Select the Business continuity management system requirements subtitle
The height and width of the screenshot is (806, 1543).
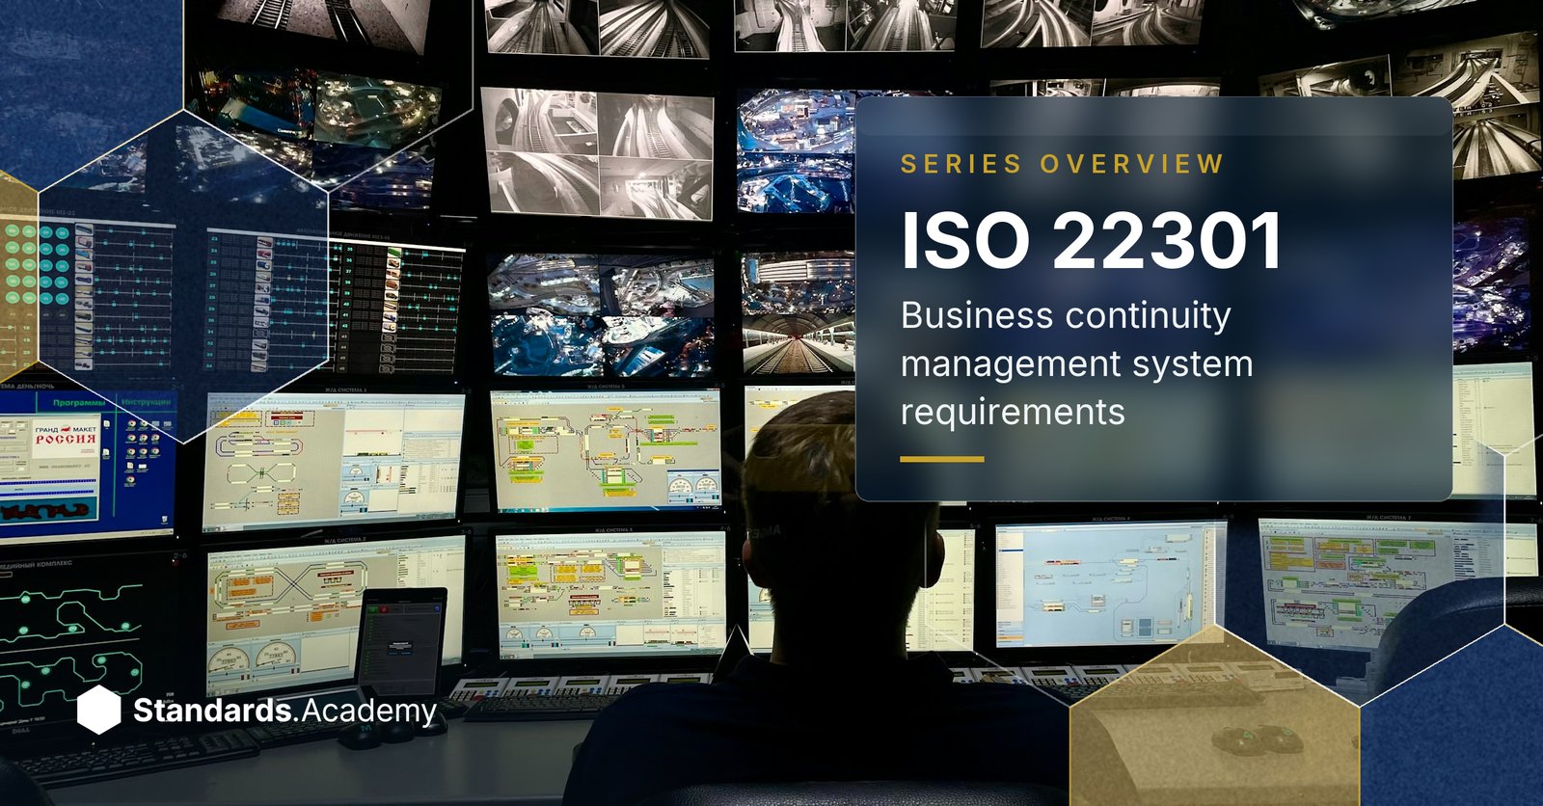coord(1077,363)
